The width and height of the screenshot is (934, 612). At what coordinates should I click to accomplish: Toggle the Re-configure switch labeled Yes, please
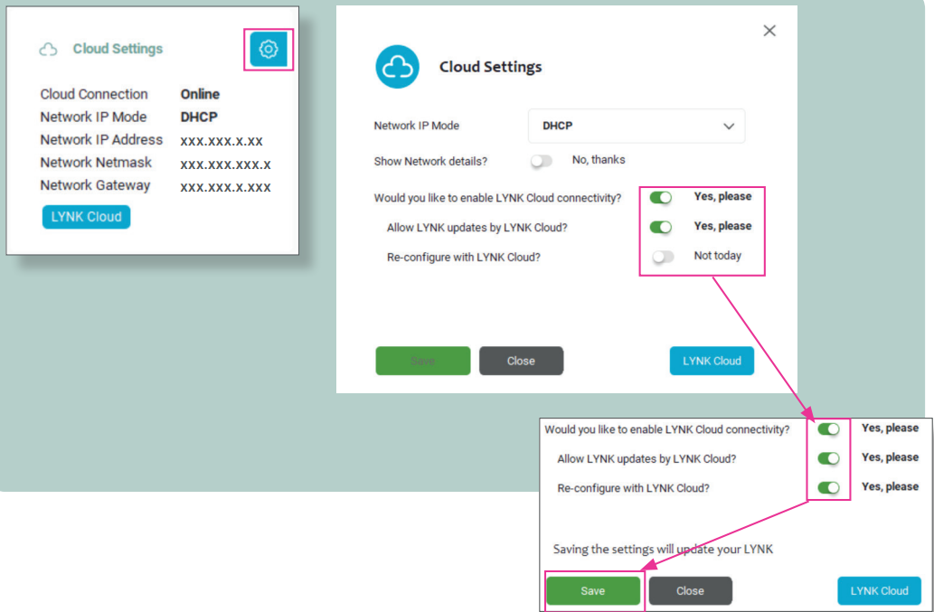tap(828, 488)
